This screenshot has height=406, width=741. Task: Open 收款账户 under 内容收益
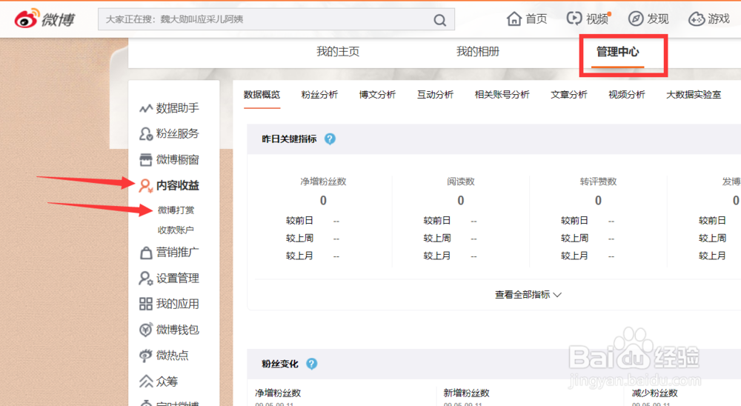click(x=176, y=230)
